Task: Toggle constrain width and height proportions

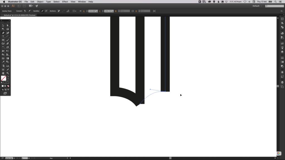Action: (133, 11)
